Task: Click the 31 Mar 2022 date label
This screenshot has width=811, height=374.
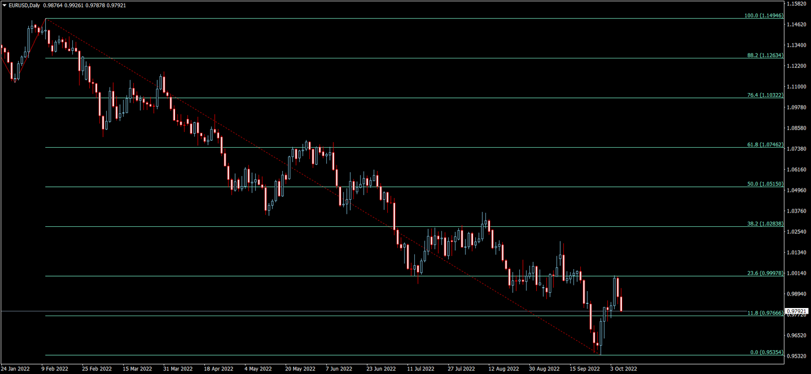Action: tap(177, 369)
